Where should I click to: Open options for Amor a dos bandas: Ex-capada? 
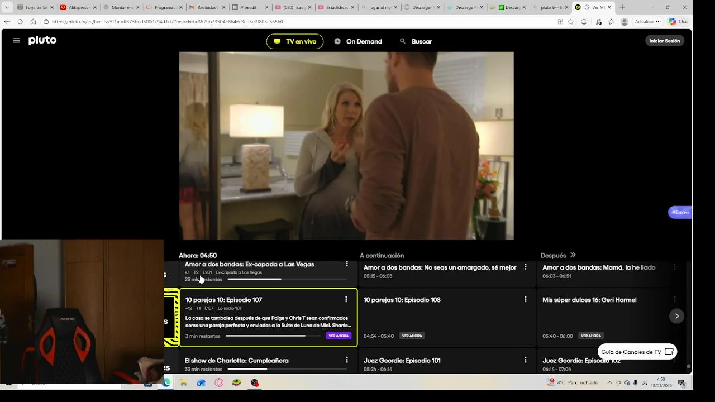(x=346, y=265)
